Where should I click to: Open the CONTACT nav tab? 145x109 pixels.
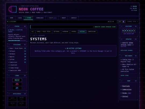(73, 18)
